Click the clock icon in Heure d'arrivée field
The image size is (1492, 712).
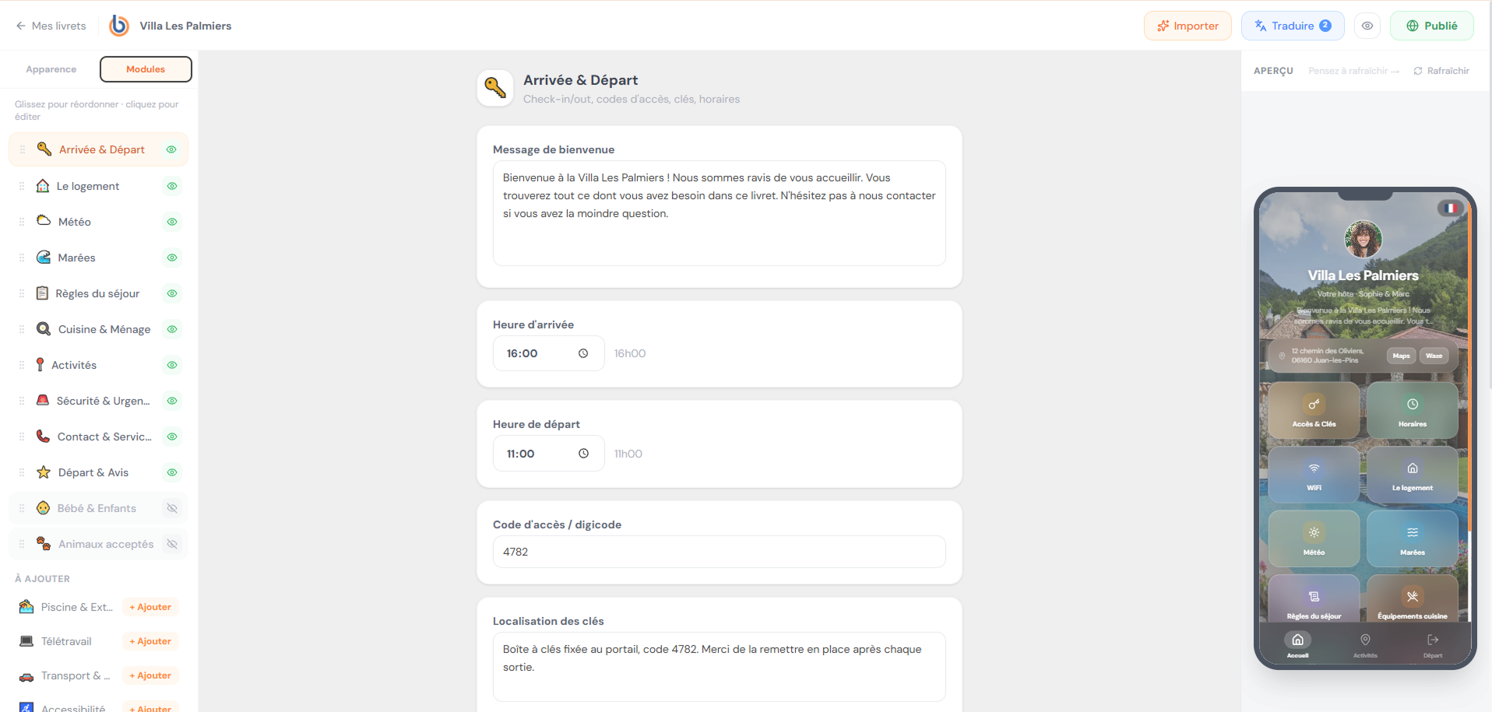[583, 353]
